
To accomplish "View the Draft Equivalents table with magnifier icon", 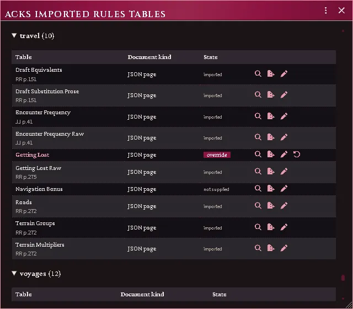I will pos(258,73).
